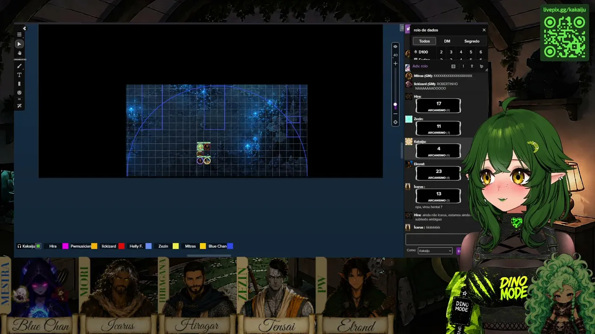Click the Blue Chan player name
This screenshot has height=334, width=595.
(218, 246)
